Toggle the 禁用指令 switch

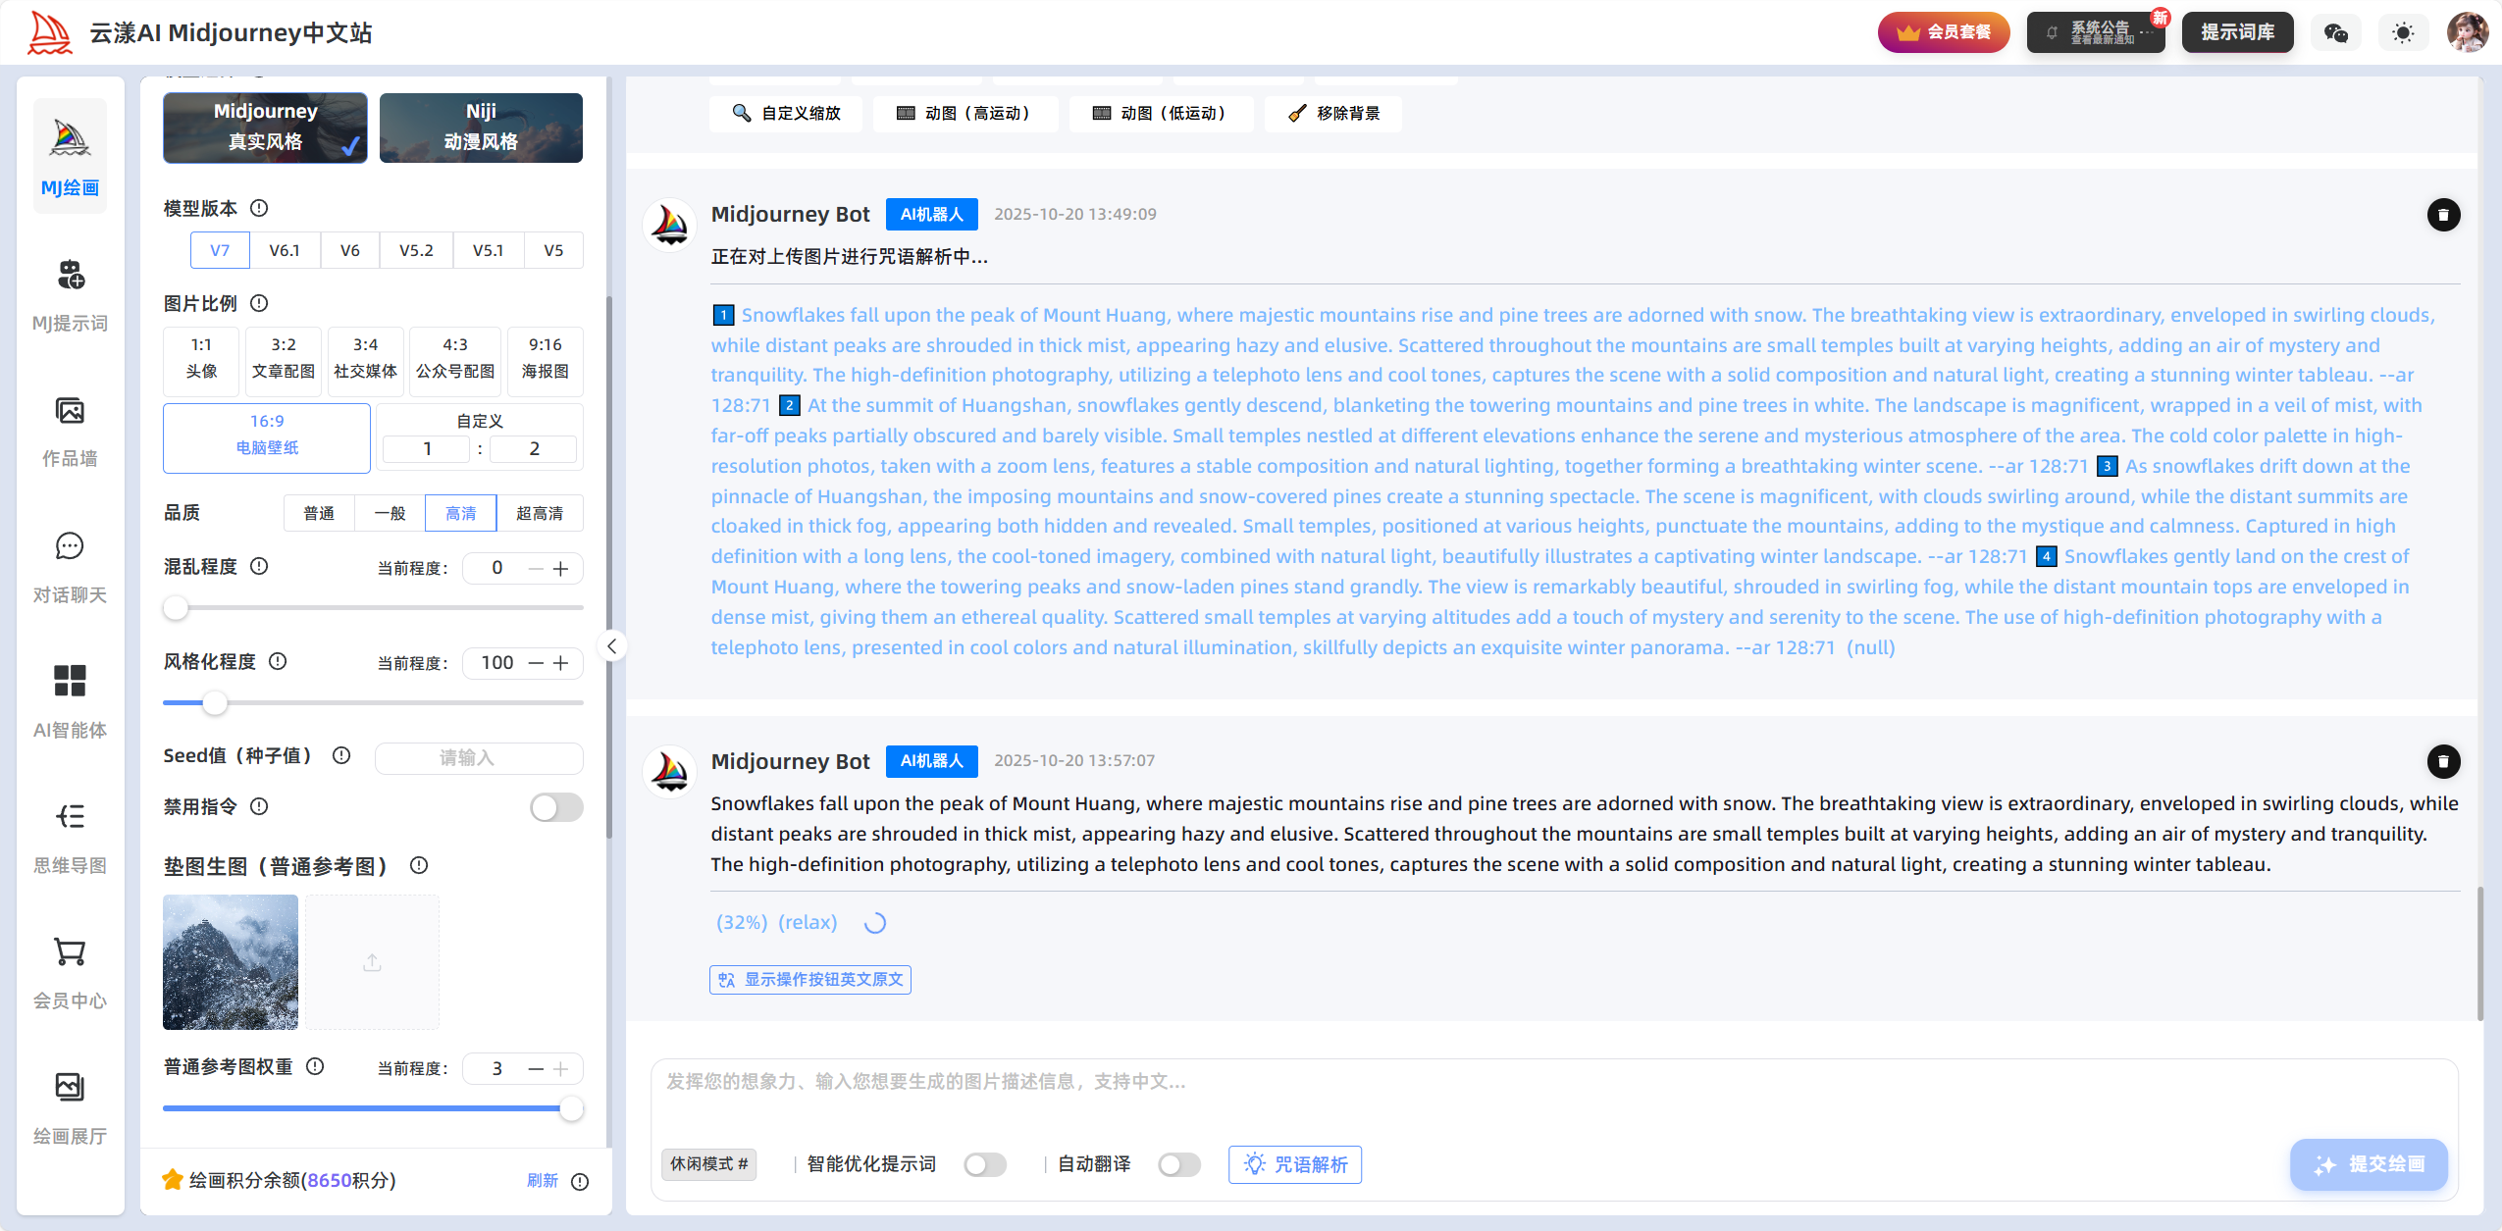(x=556, y=807)
